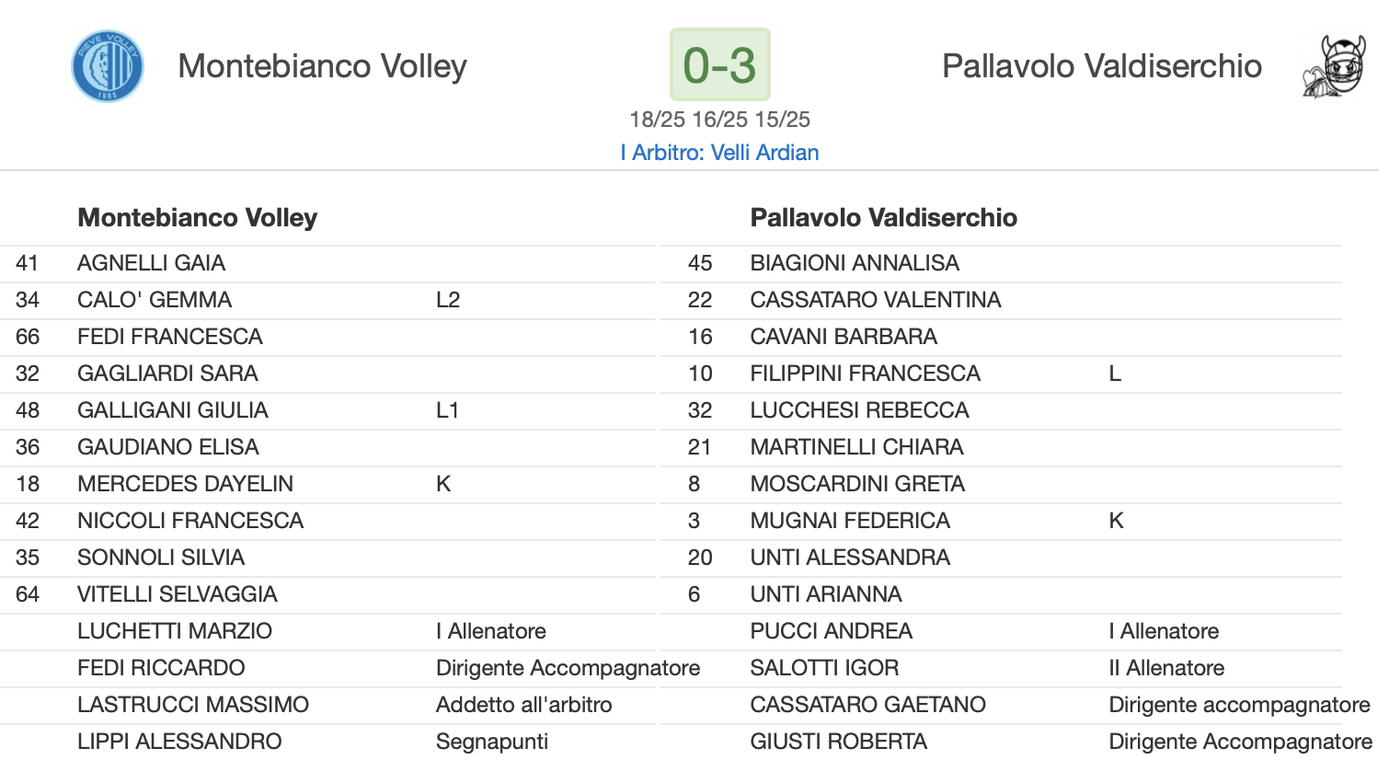The width and height of the screenshot is (1389, 760).
Task: Select player AGNELLI GAIA row
Action: 151,263
